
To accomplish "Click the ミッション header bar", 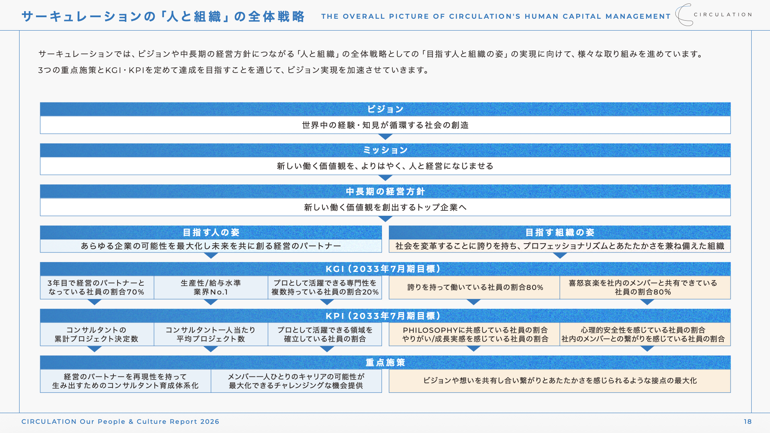I will [385, 150].
